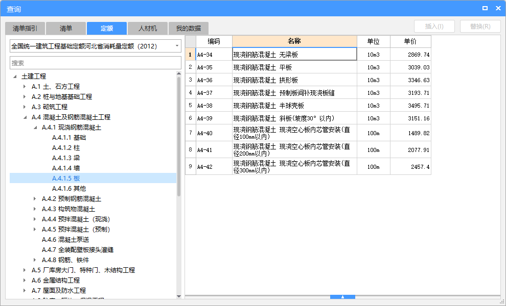
Task: Focus the 搜索 input field
Action: (x=96, y=63)
